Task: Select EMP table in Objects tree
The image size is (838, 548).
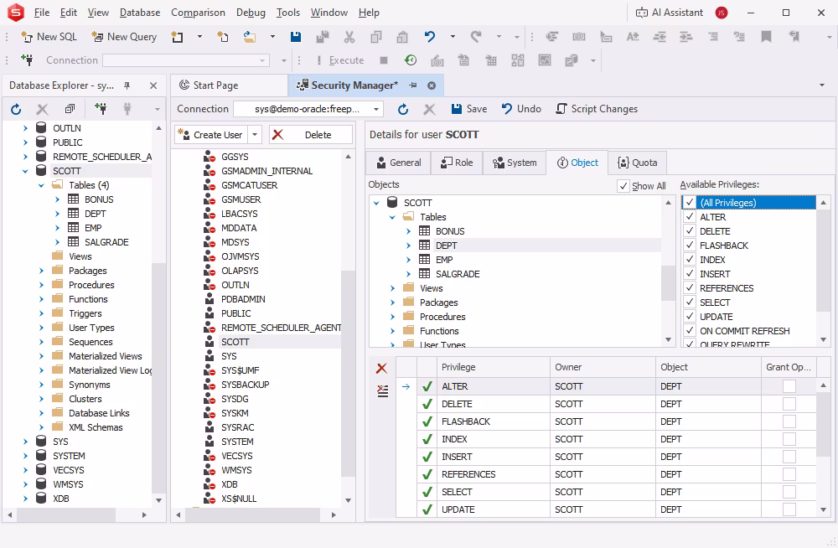Action: click(444, 260)
